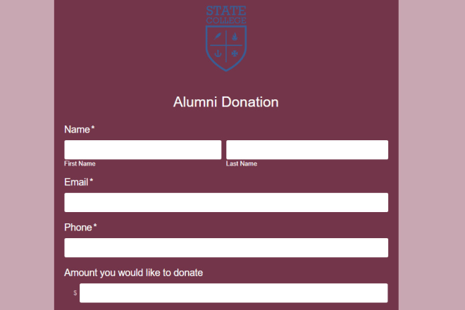The height and width of the screenshot is (310, 465).
Task: Select the Phone number input field
Action: click(226, 248)
